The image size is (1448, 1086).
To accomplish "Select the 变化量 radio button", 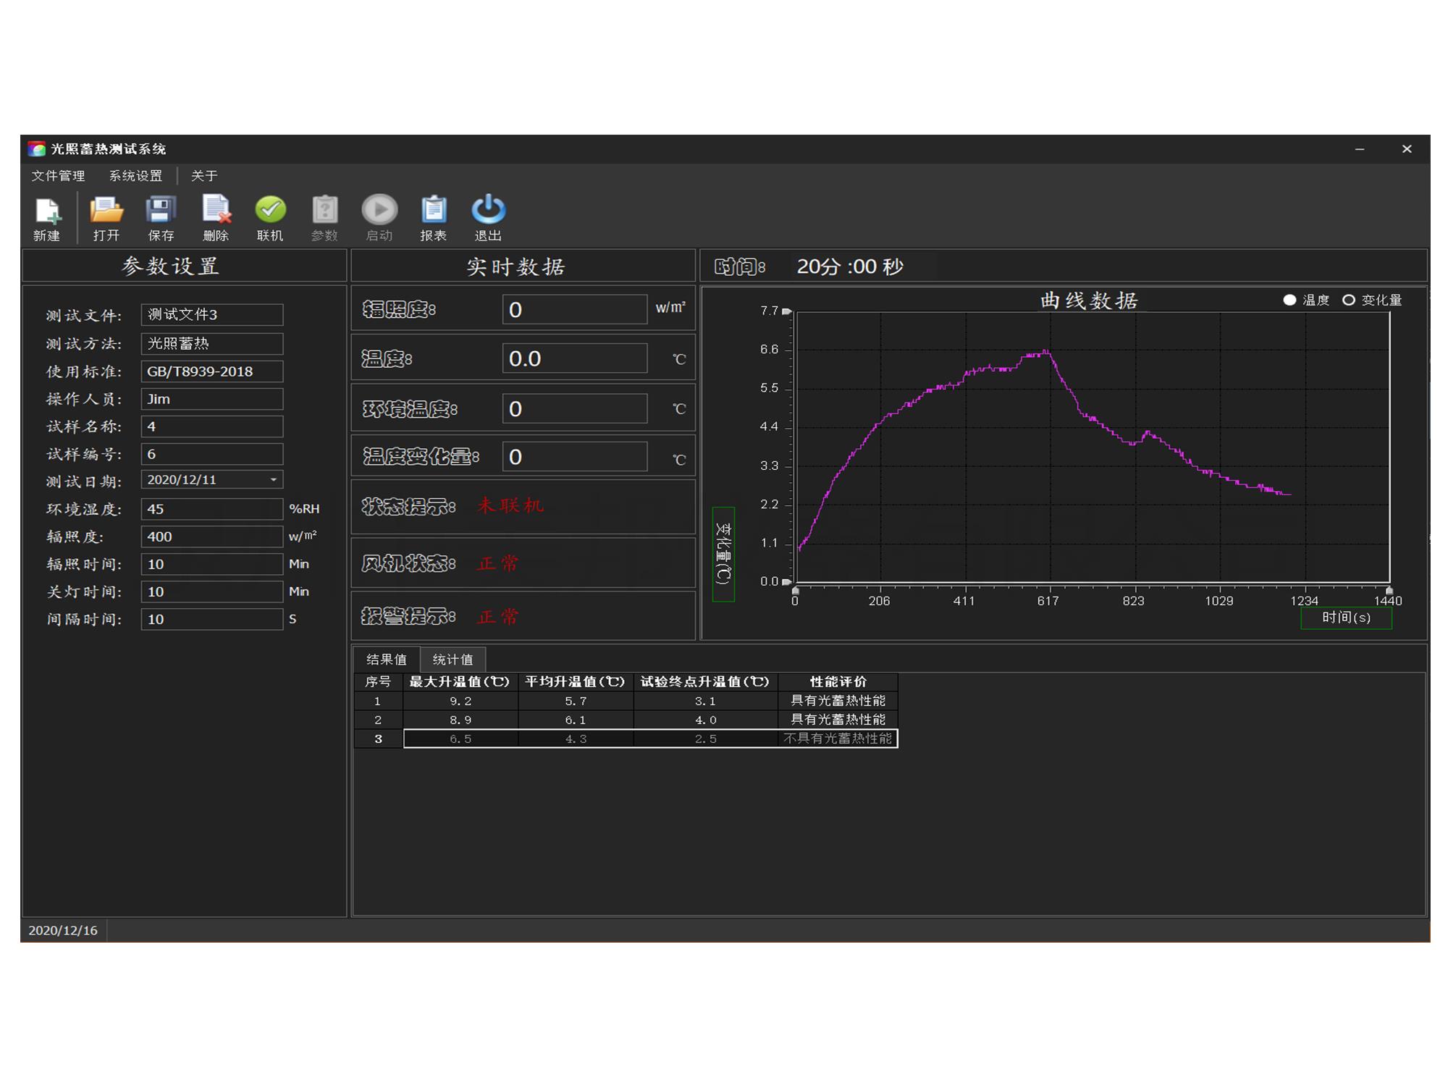I will tap(1349, 300).
